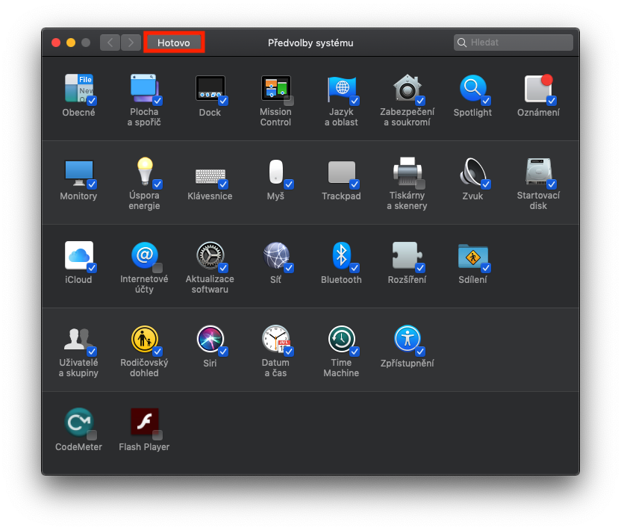Tick the CodeMeter pane checkbox
The height and width of the screenshot is (530, 621).
tap(92, 435)
